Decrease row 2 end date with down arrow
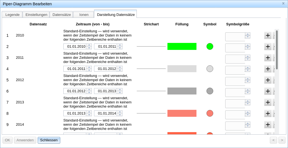The width and height of the screenshot is (288, 148). [x=119, y=48]
